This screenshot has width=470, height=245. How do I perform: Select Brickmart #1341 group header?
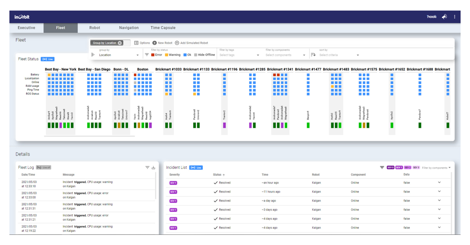(x=280, y=69)
